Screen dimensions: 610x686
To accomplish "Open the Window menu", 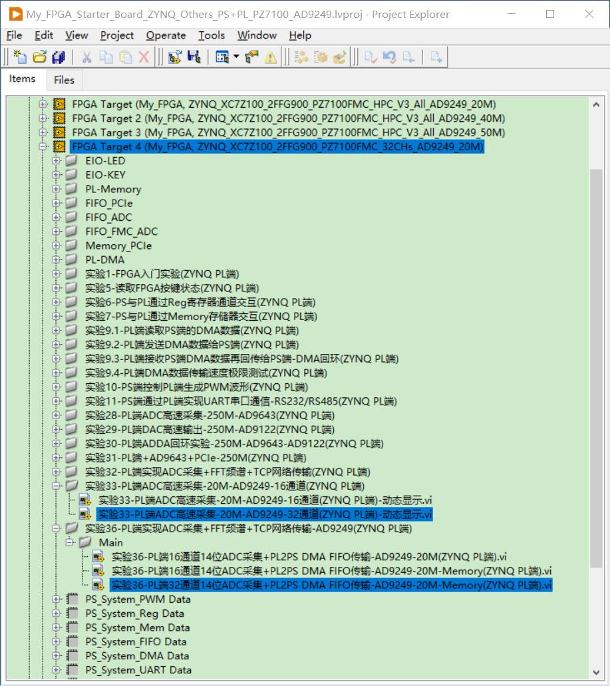I will point(257,35).
